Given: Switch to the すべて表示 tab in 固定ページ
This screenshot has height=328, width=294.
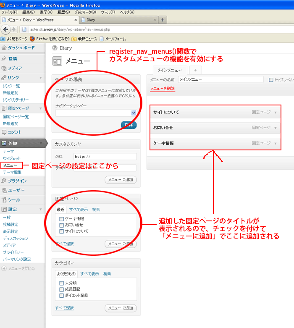Looking at the screenshot, I should tap(79, 210).
